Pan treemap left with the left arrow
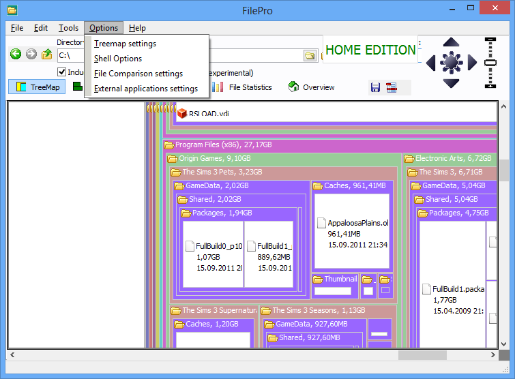Image resolution: width=515 pixels, height=379 pixels. pos(430,63)
